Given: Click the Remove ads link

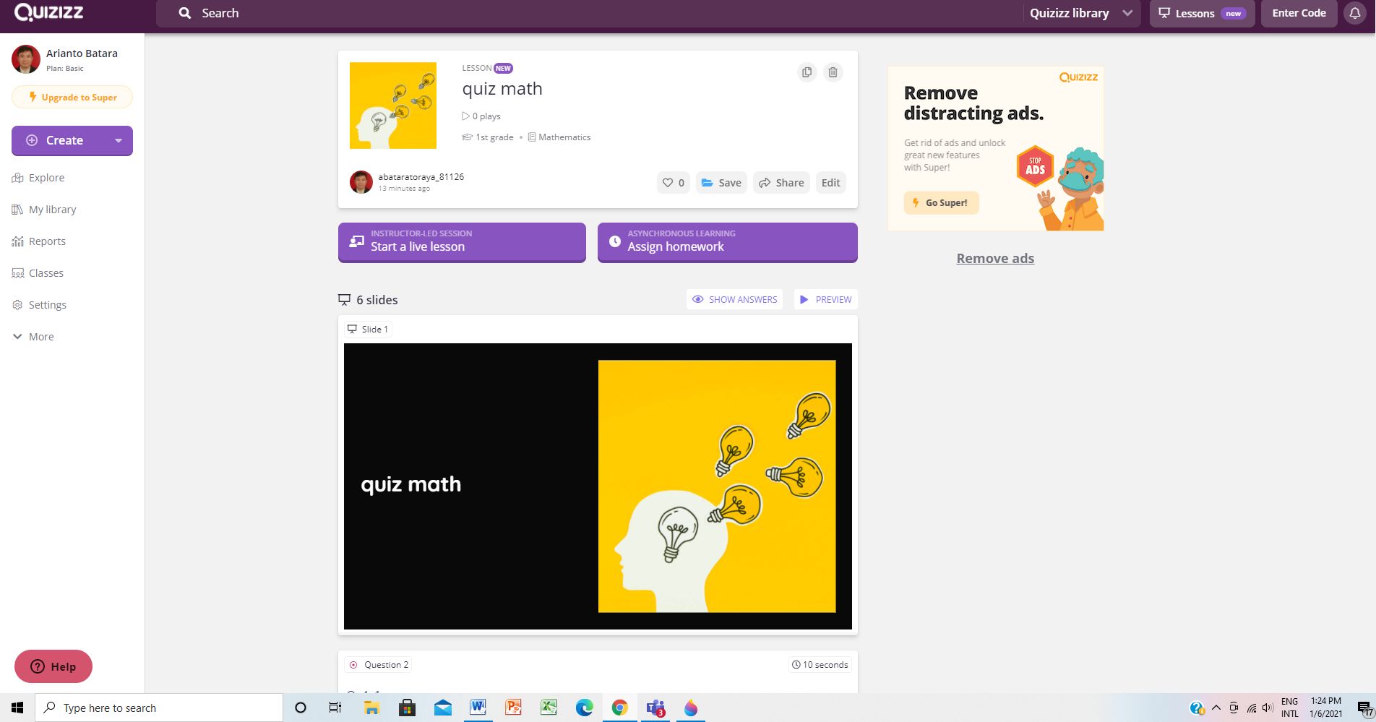Looking at the screenshot, I should [x=995, y=259].
